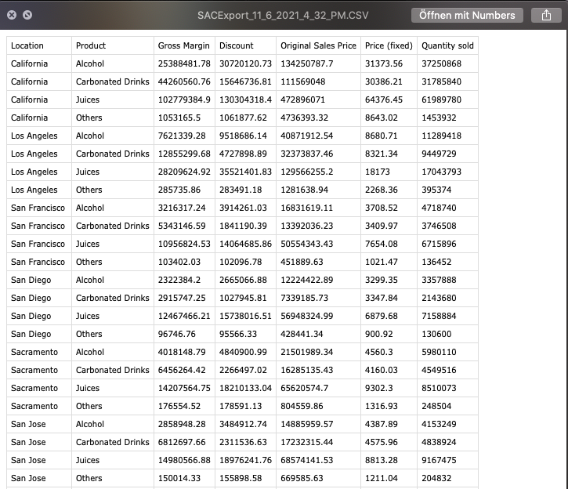The height and width of the screenshot is (489, 568).
Task: Click Price value 9302.3
Action: tap(378, 388)
